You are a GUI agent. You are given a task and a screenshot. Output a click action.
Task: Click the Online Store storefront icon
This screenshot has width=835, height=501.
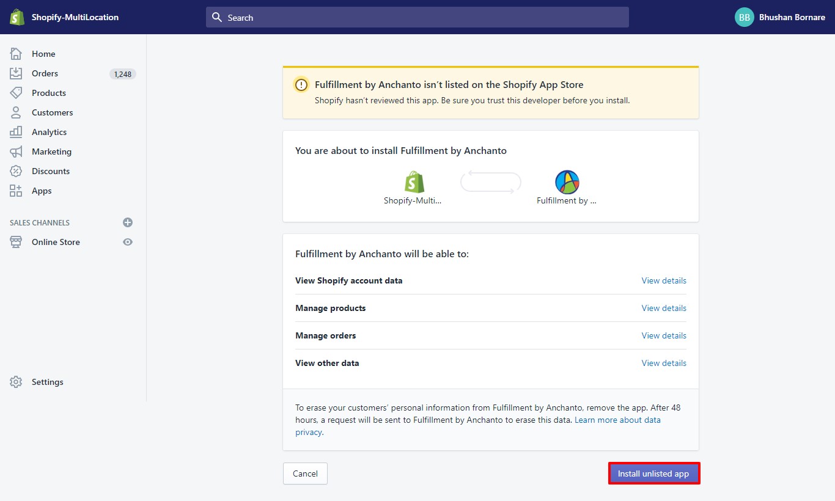pos(16,242)
